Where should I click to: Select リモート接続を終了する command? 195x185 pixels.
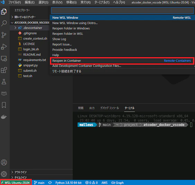point(122,71)
